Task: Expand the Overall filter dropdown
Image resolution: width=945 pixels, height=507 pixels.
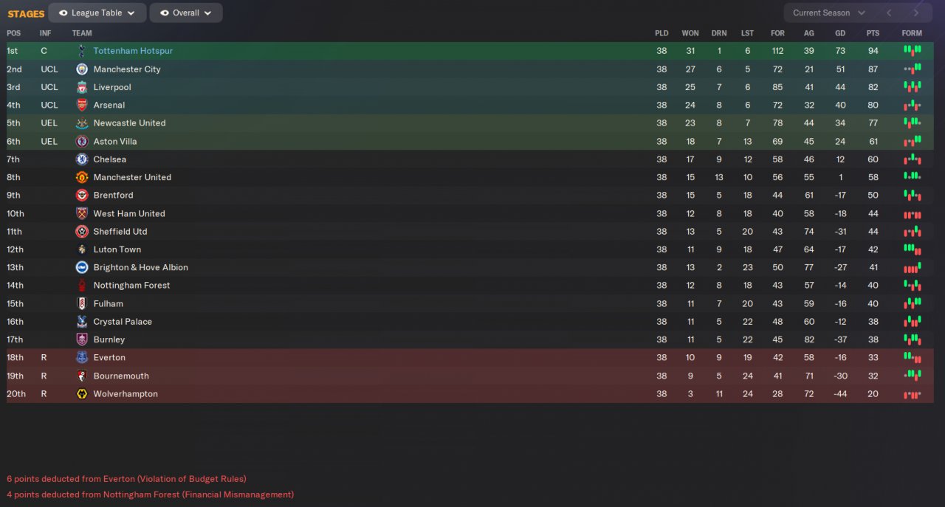Action: pyautogui.click(x=185, y=13)
